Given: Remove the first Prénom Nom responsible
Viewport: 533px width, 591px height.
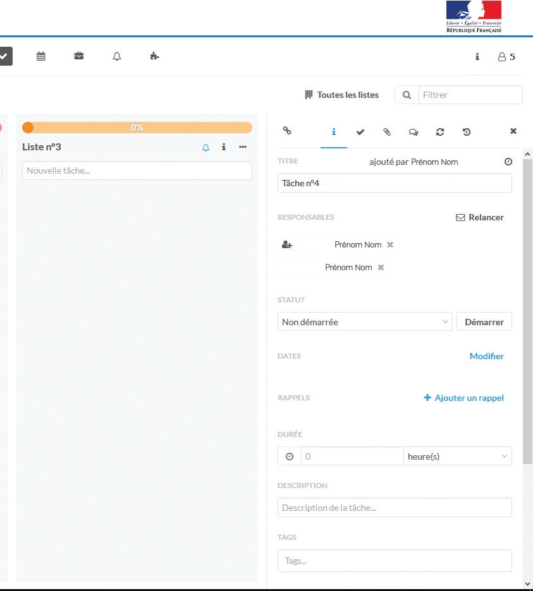Looking at the screenshot, I should click(x=390, y=245).
